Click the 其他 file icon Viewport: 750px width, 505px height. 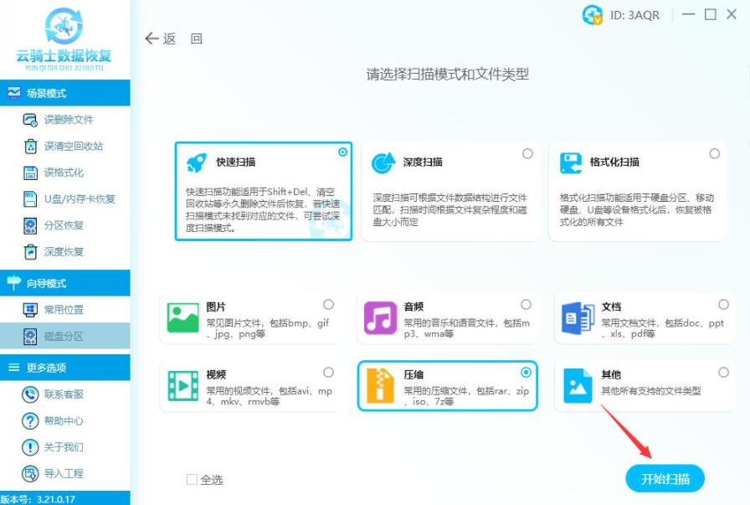578,386
